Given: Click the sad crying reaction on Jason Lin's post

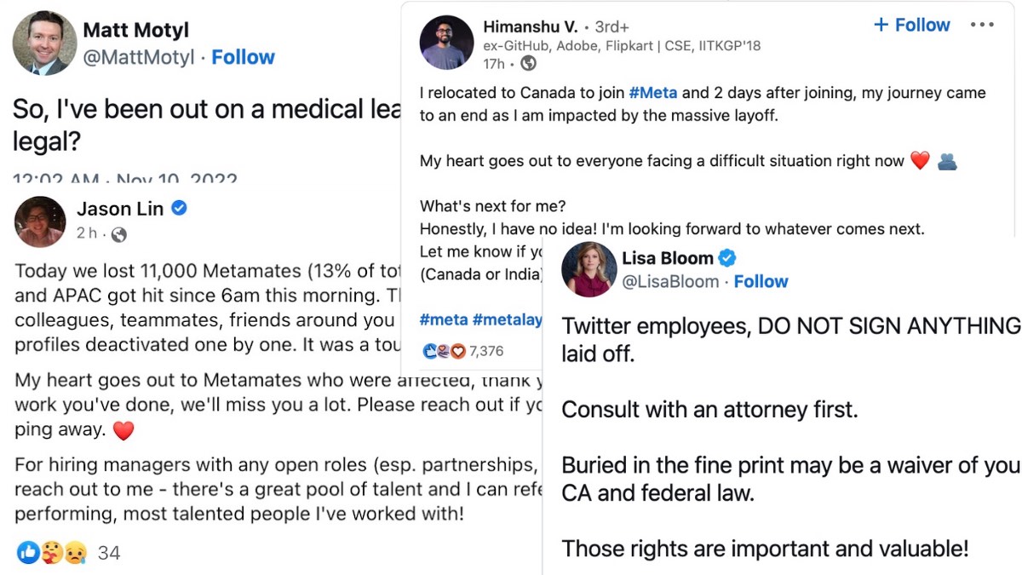Looking at the screenshot, I should [76, 552].
